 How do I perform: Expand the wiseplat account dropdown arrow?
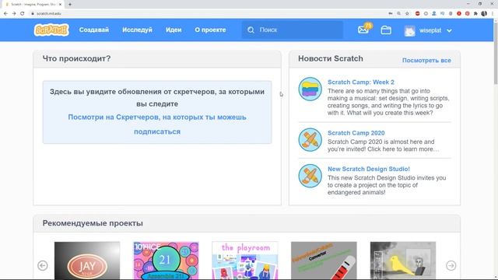pos(449,31)
